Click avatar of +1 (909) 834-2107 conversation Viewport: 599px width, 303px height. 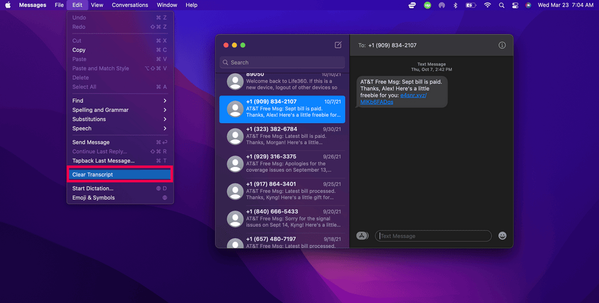coord(235,109)
